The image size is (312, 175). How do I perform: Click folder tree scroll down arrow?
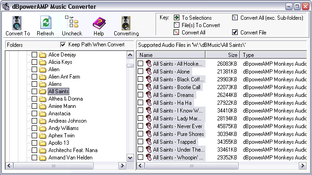(x=130, y=158)
